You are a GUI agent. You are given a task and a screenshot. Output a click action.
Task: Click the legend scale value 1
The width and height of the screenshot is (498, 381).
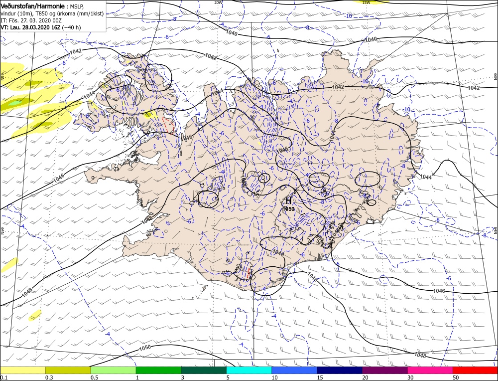coord(137,378)
